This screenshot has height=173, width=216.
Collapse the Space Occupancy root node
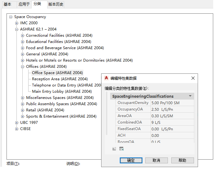pyautogui.click(x=11, y=17)
